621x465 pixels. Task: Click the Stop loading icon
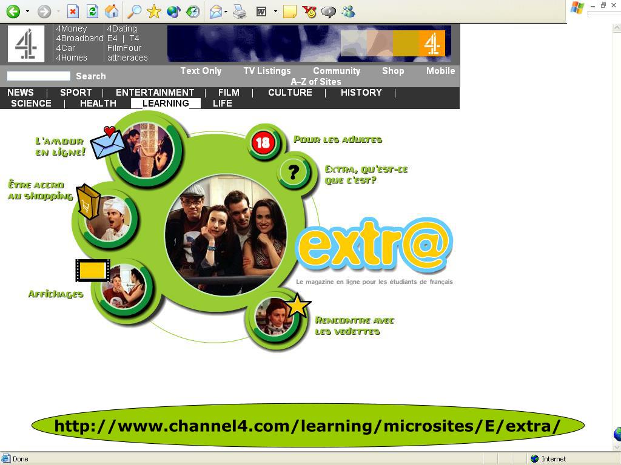click(73, 12)
